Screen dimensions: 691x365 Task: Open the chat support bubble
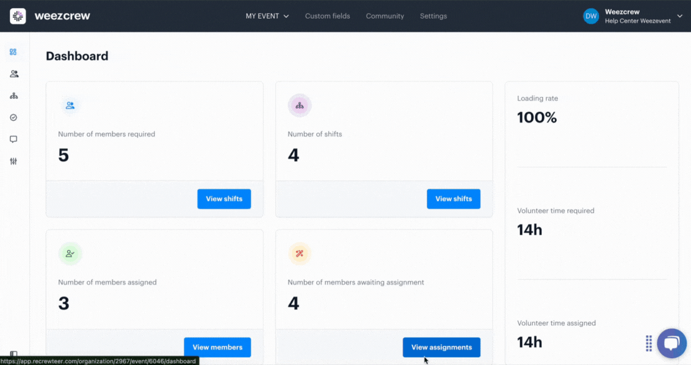tap(672, 343)
